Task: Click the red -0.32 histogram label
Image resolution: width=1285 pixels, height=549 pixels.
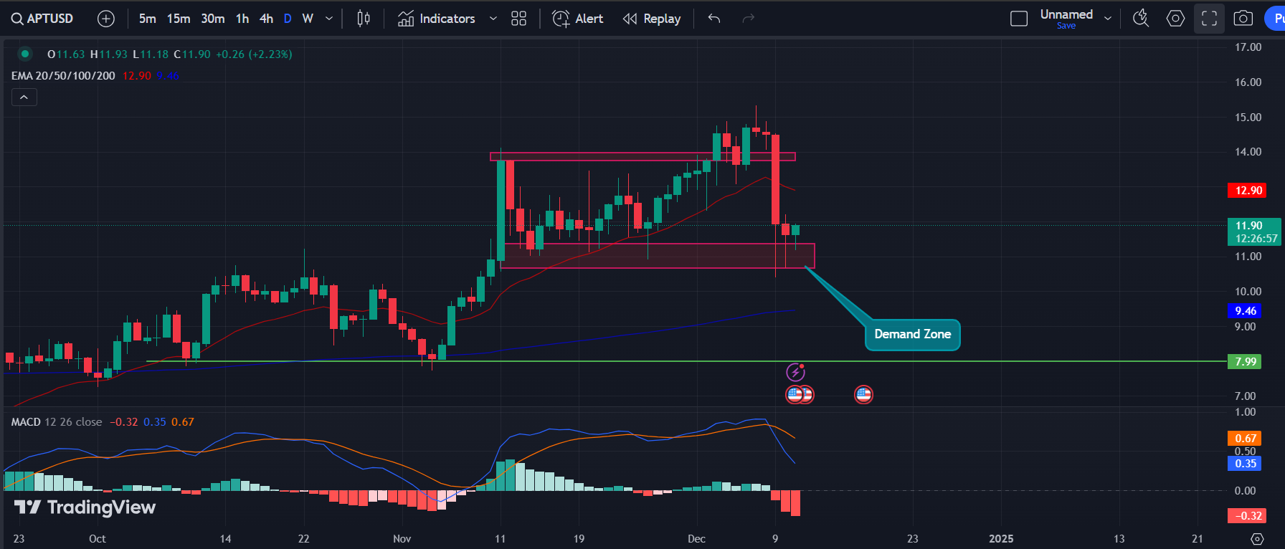Action: coord(1248,516)
